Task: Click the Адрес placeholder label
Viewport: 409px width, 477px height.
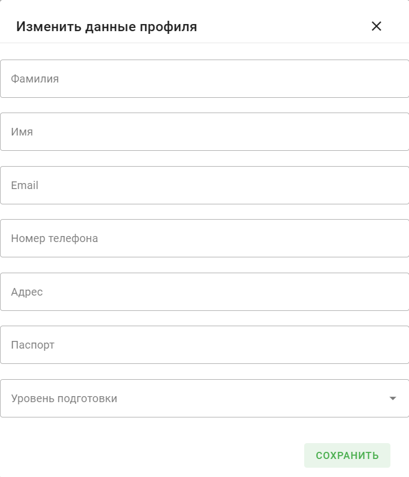Action: click(27, 292)
